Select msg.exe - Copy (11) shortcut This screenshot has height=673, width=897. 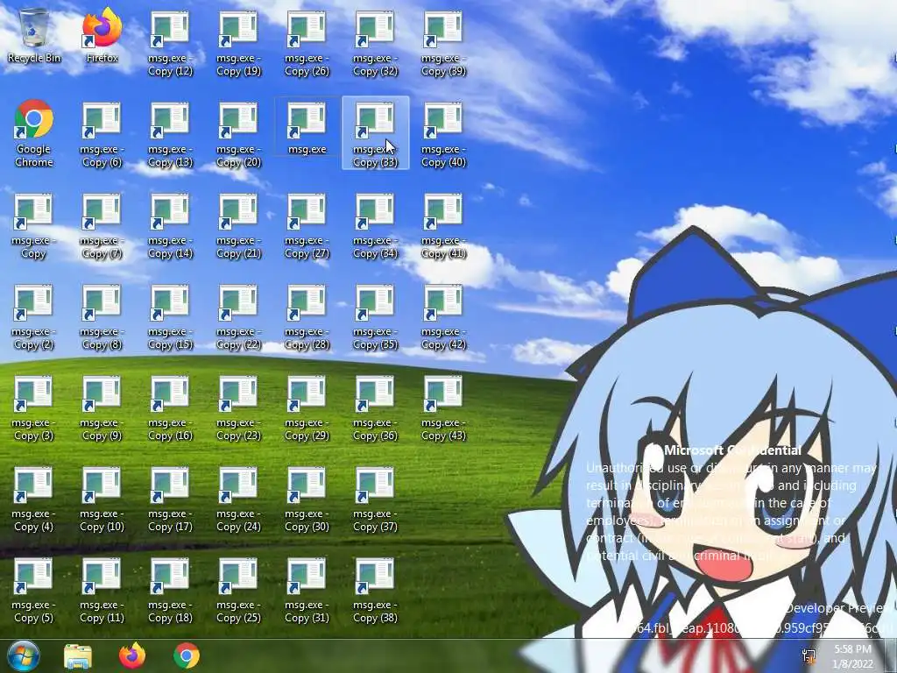pyautogui.click(x=102, y=590)
